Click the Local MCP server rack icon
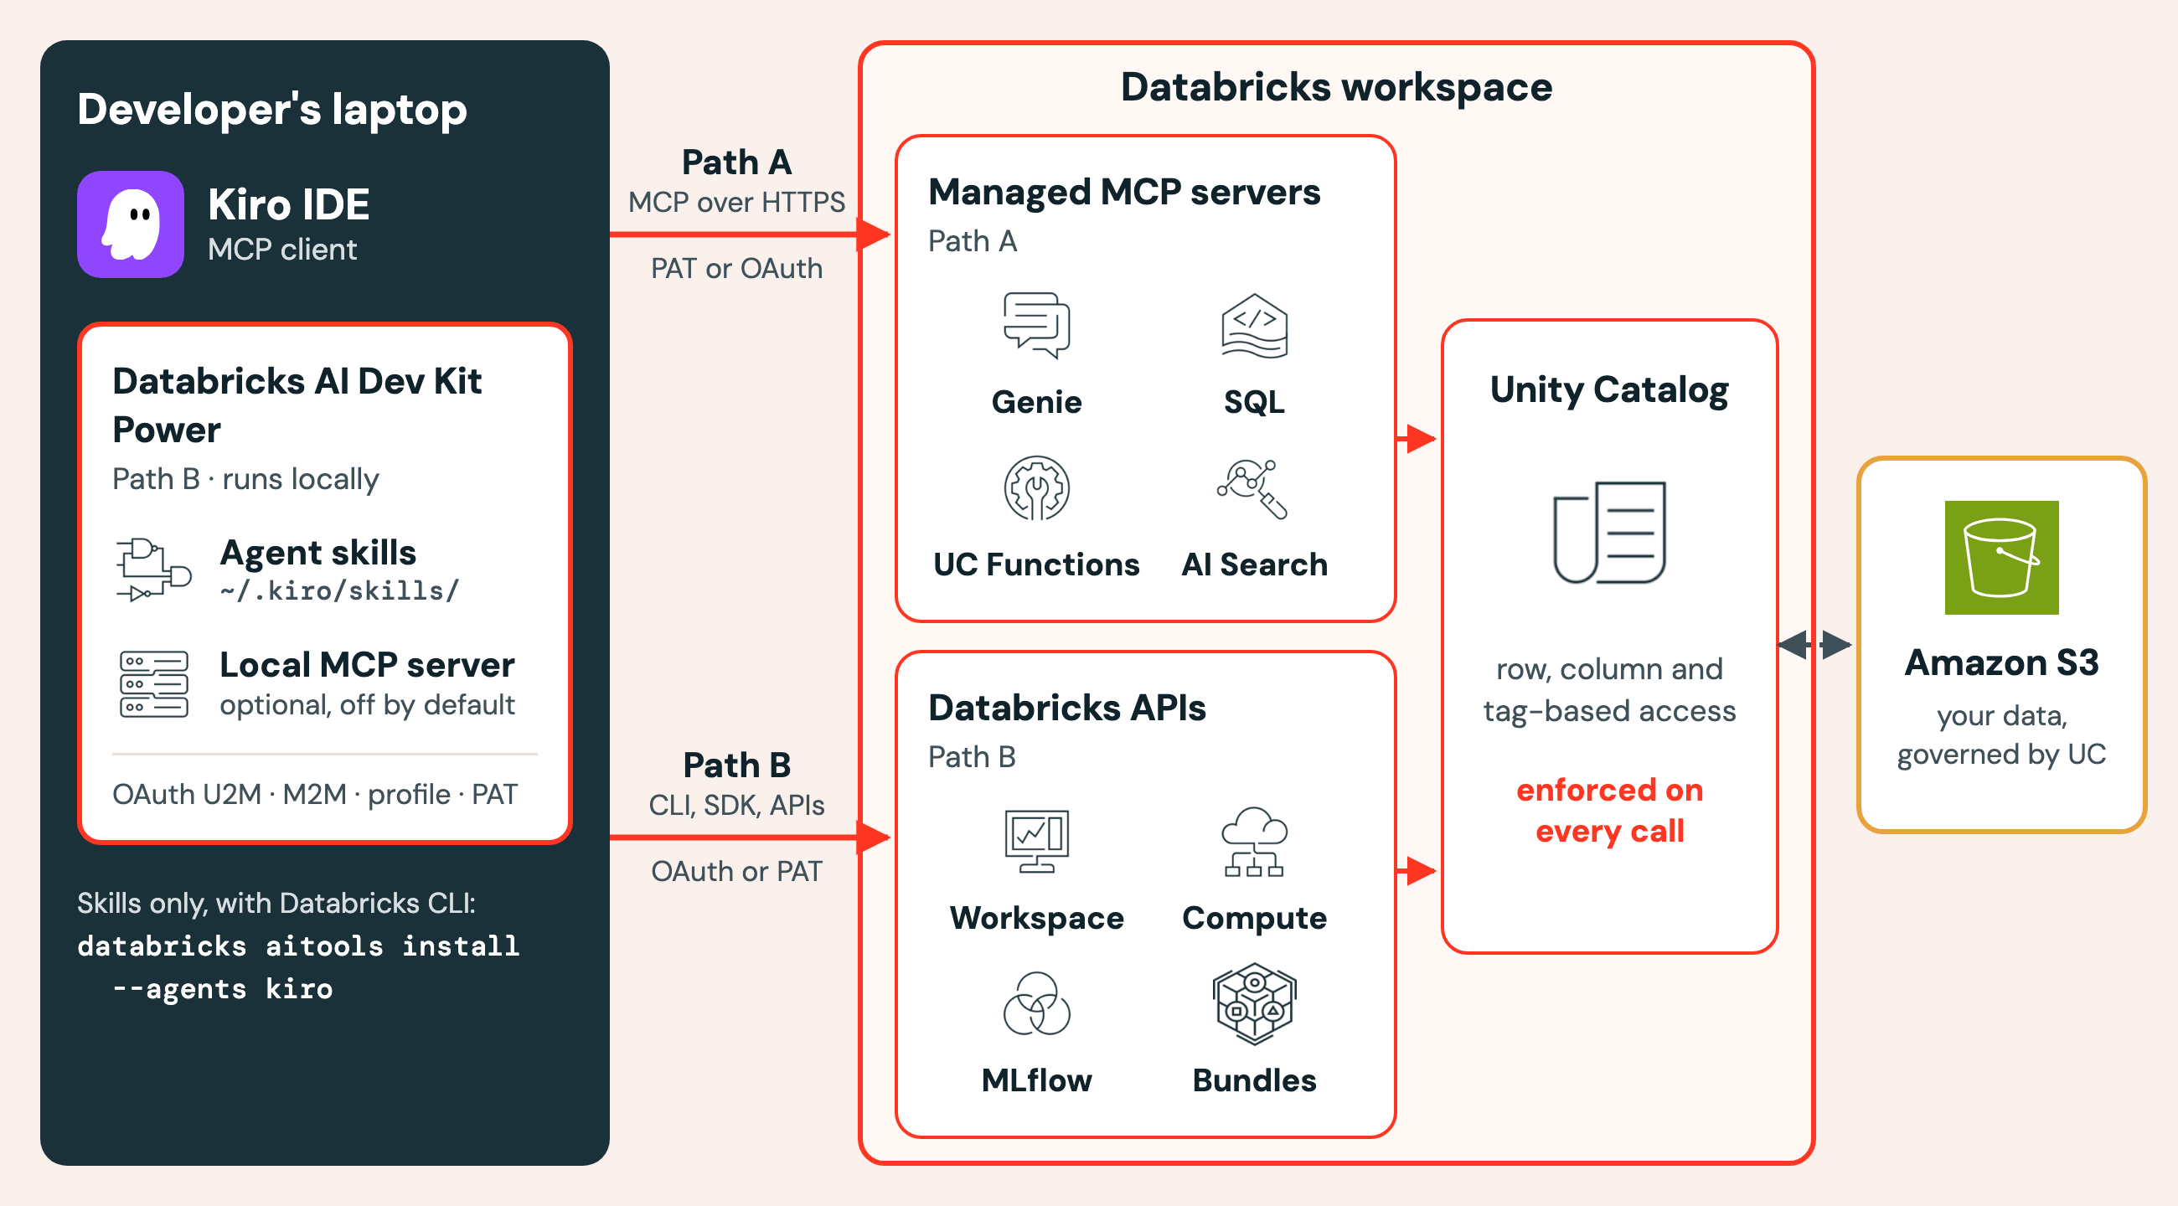Image resolution: width=2178 pixels, height=1206 pixels. click(153, 683)
